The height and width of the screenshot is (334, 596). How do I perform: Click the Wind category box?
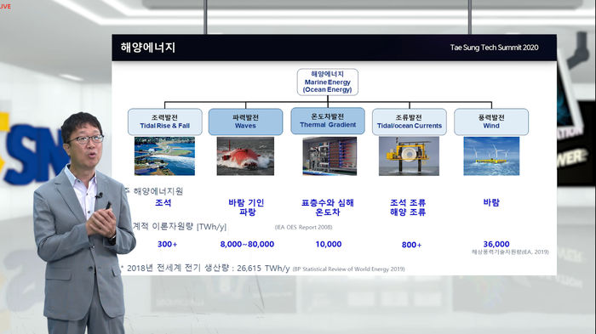tap(491, 122)
